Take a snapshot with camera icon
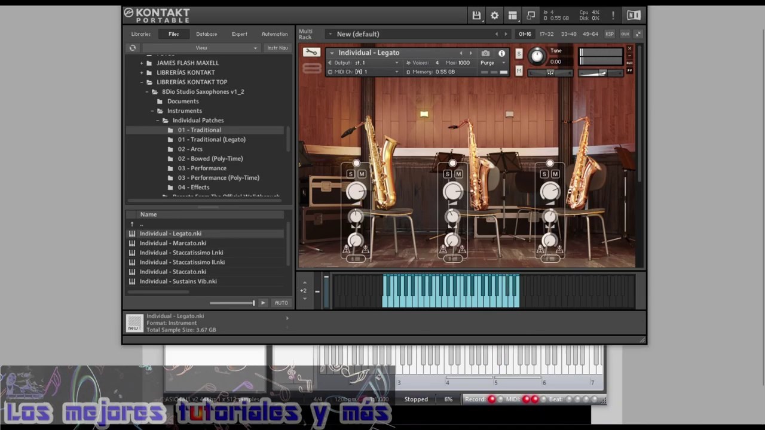 pyautogui.click(x=485, y=53)
